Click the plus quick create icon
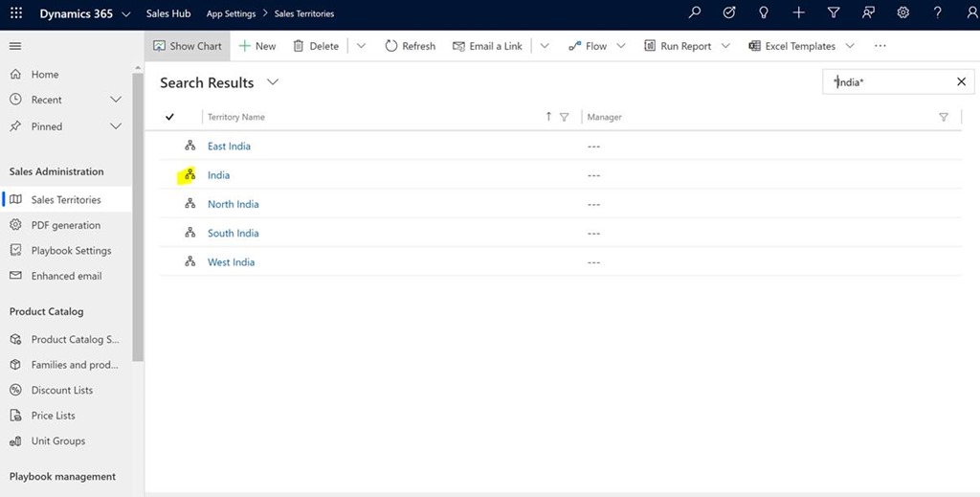The image size is (980, 497). coord(799,13)
